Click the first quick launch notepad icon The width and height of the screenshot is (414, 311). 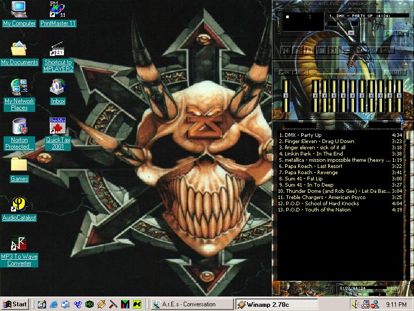click(42, 304)
